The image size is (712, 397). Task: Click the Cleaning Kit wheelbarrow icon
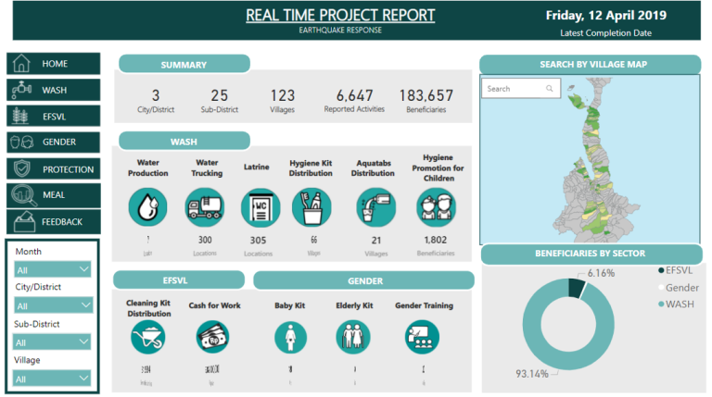[148, 340]
